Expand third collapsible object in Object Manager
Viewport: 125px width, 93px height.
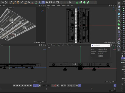pyautogui.click(x=122, y=18)
